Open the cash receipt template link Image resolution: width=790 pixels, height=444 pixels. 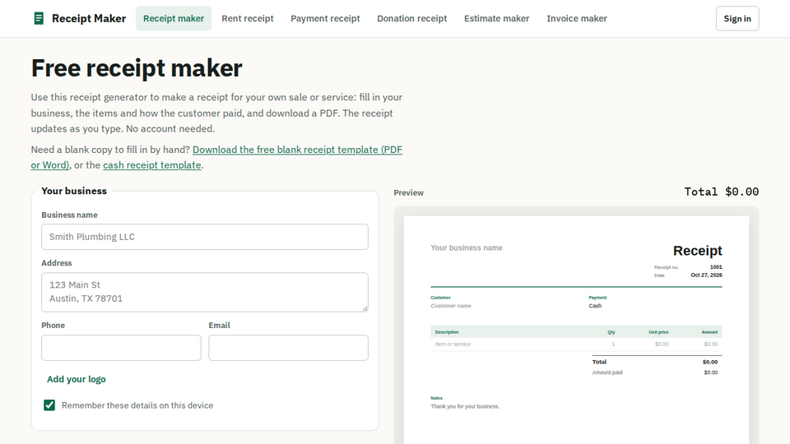pyautogui.click(x=151, y=165)
